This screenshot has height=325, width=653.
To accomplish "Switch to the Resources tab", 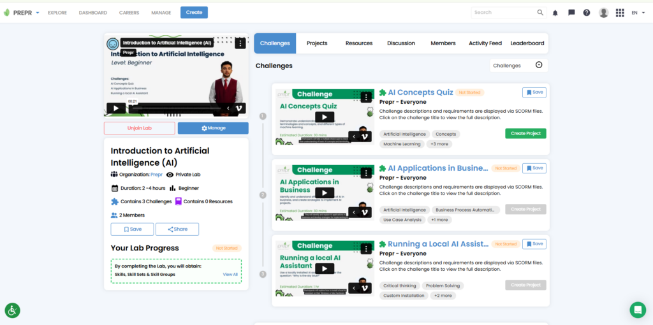I will pos(359,43).
